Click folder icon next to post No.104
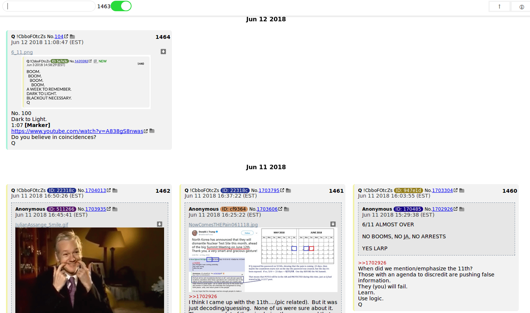The height and width of the screenshot is (313, 530). click(73, 37)
